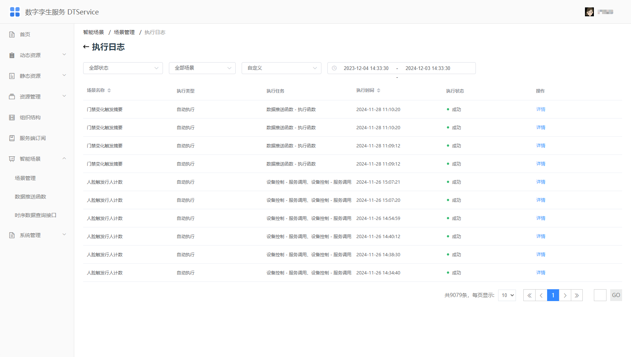Click the DTService logo icon
The width and height of the screenshot is (631, 357).
point(15,12)
